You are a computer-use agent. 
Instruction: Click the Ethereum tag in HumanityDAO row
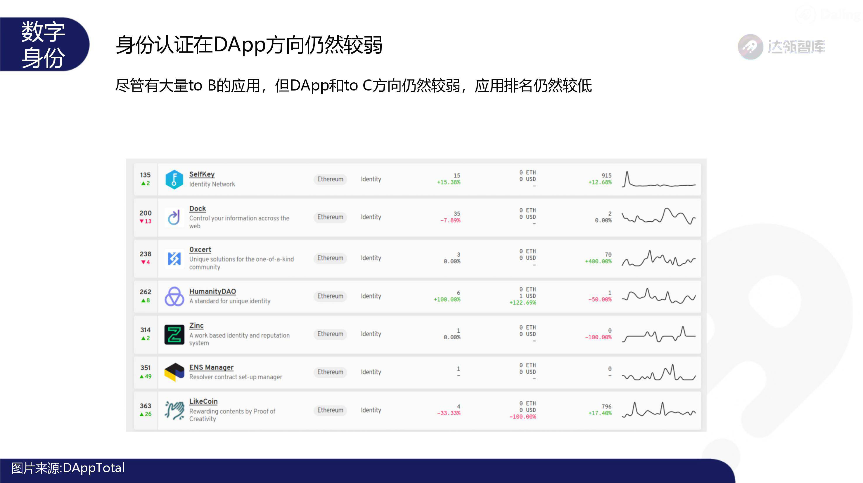pos(330,296)
